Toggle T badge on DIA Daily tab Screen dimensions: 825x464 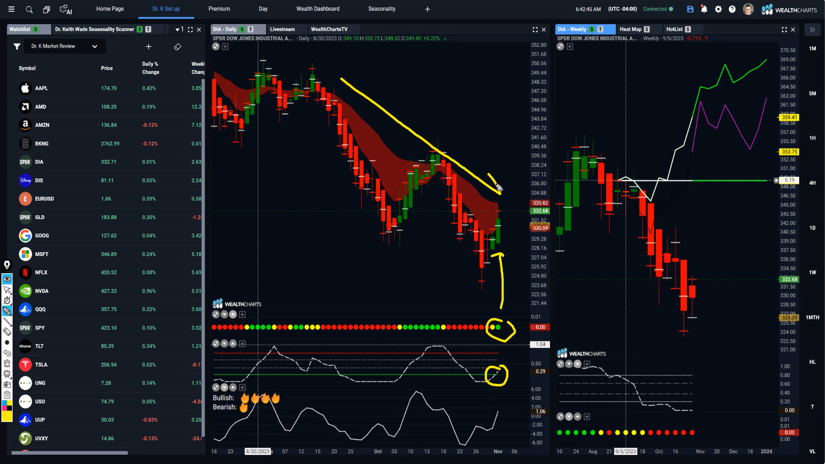[251, 29]
